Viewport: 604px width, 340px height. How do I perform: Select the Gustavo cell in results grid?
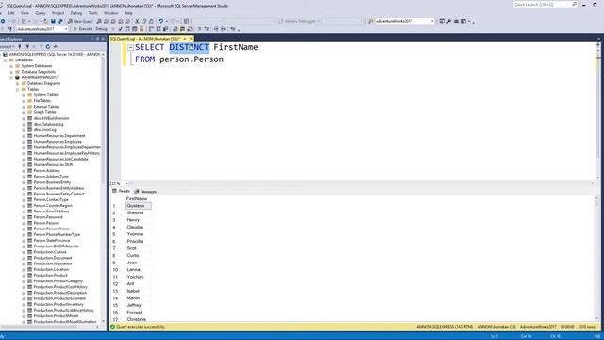click(x=138, y=206)
